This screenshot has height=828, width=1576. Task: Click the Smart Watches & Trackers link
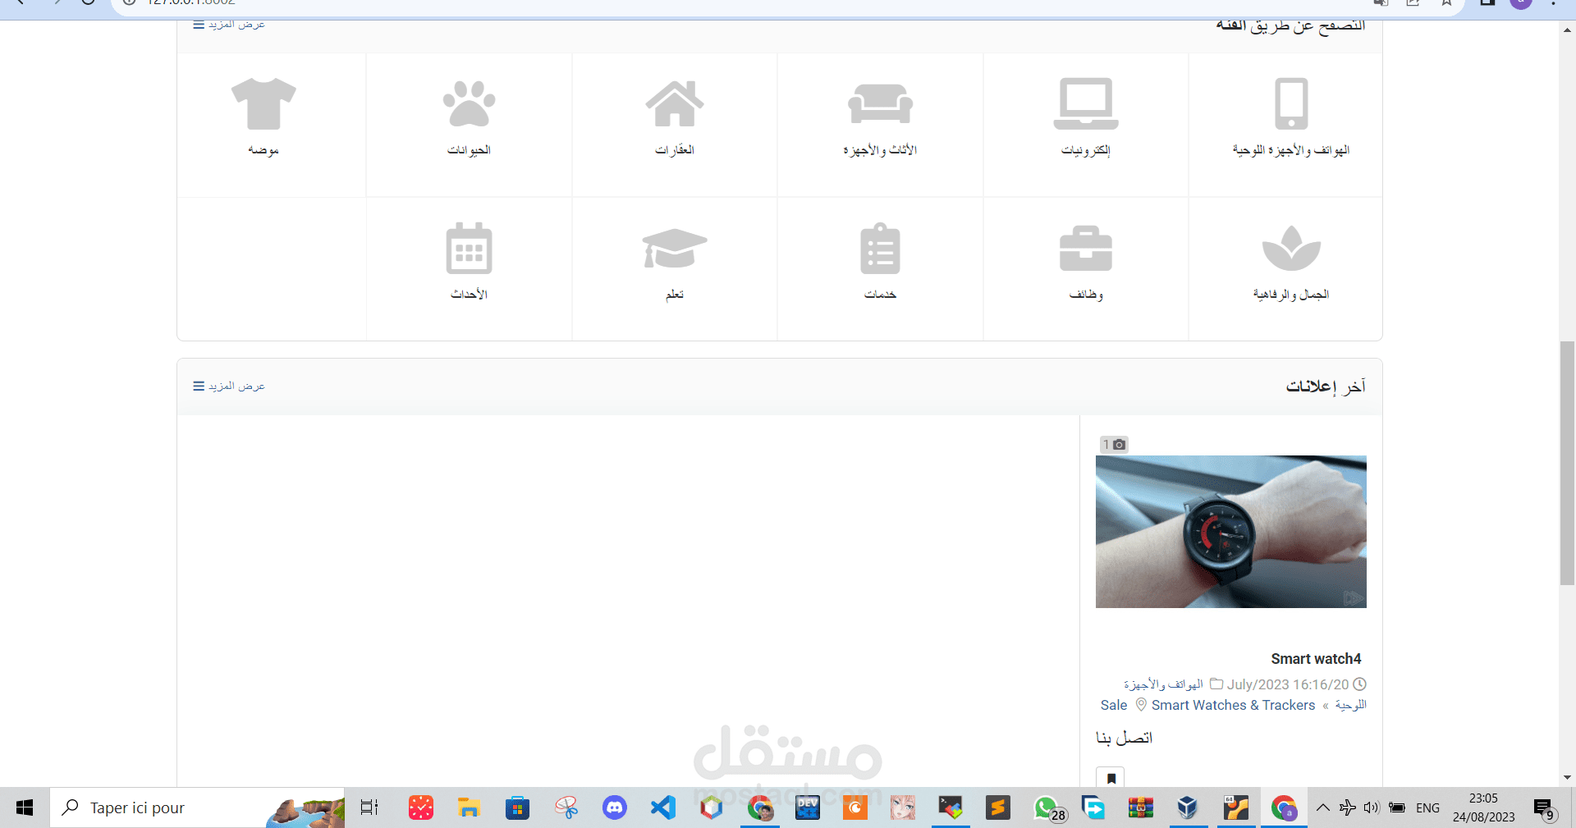tap(1233, 705)
